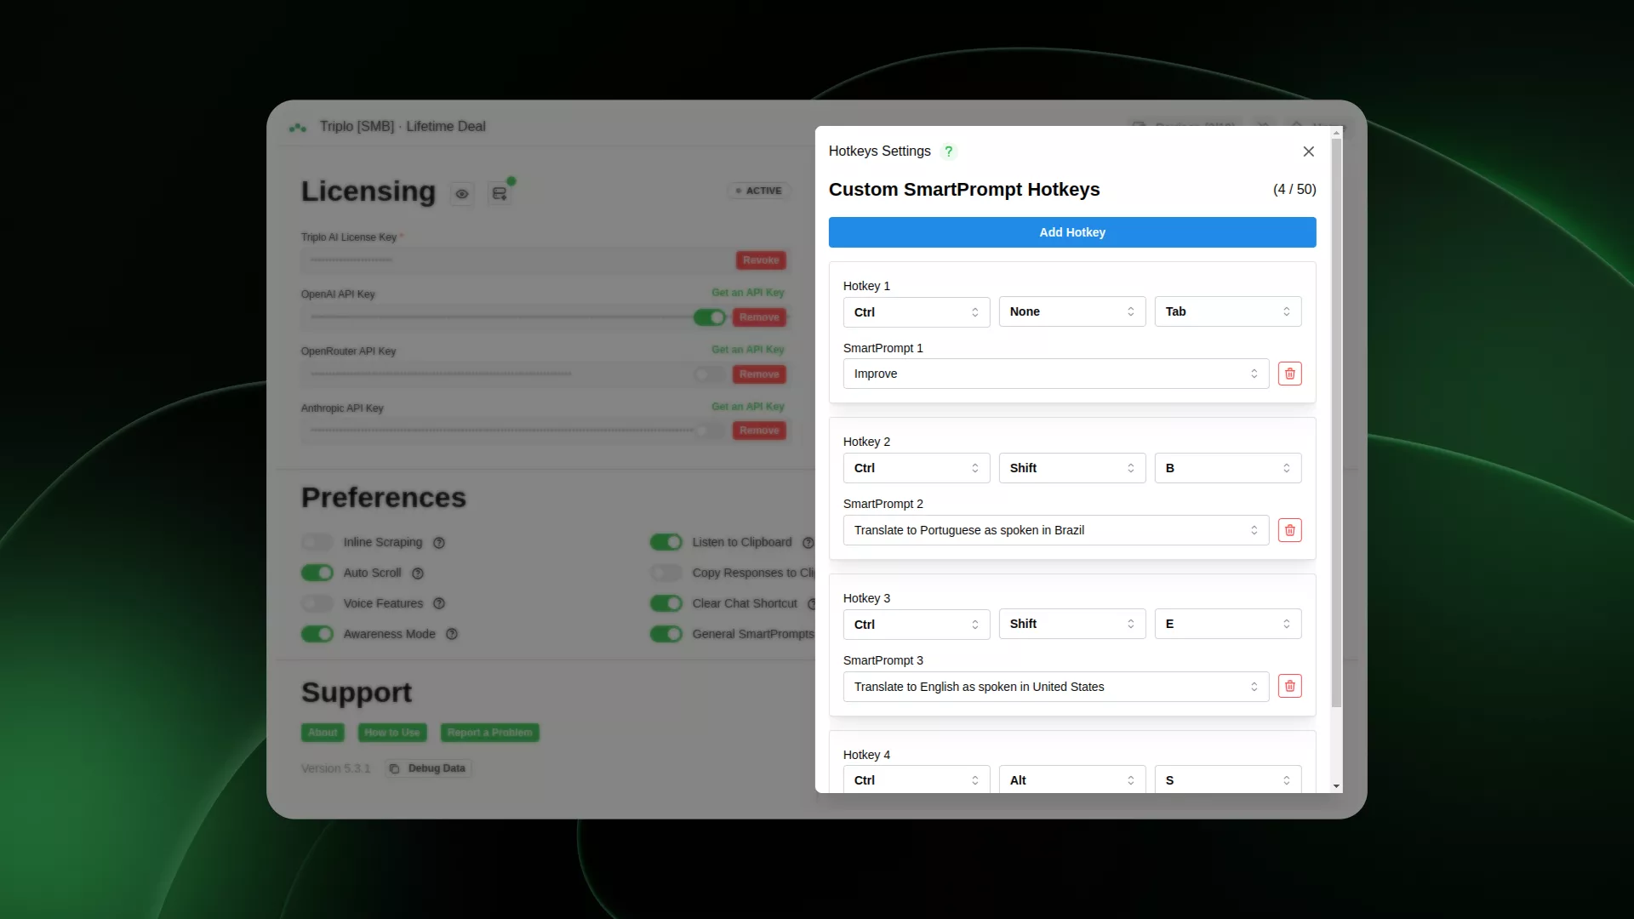Image resolution: width=1634 pixels, height=919 pixels.
Task: Expand the SmartPrompt 3 translation dropdown
Action: 1055,687
